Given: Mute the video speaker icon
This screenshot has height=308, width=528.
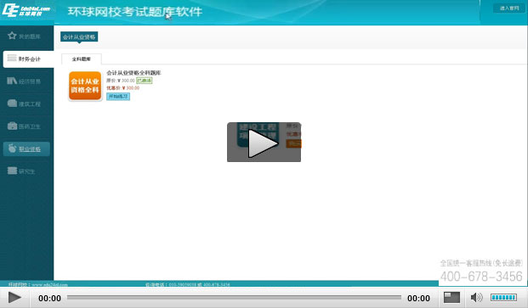Looking at the screenshot, I should click(476, 298).
